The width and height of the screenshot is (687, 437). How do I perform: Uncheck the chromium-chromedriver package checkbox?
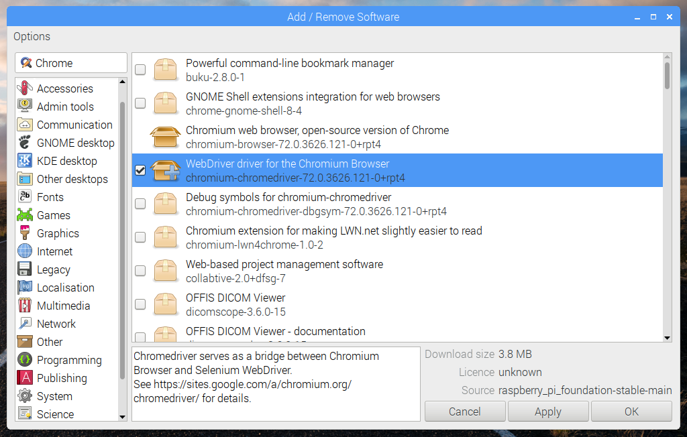(140, 170)
